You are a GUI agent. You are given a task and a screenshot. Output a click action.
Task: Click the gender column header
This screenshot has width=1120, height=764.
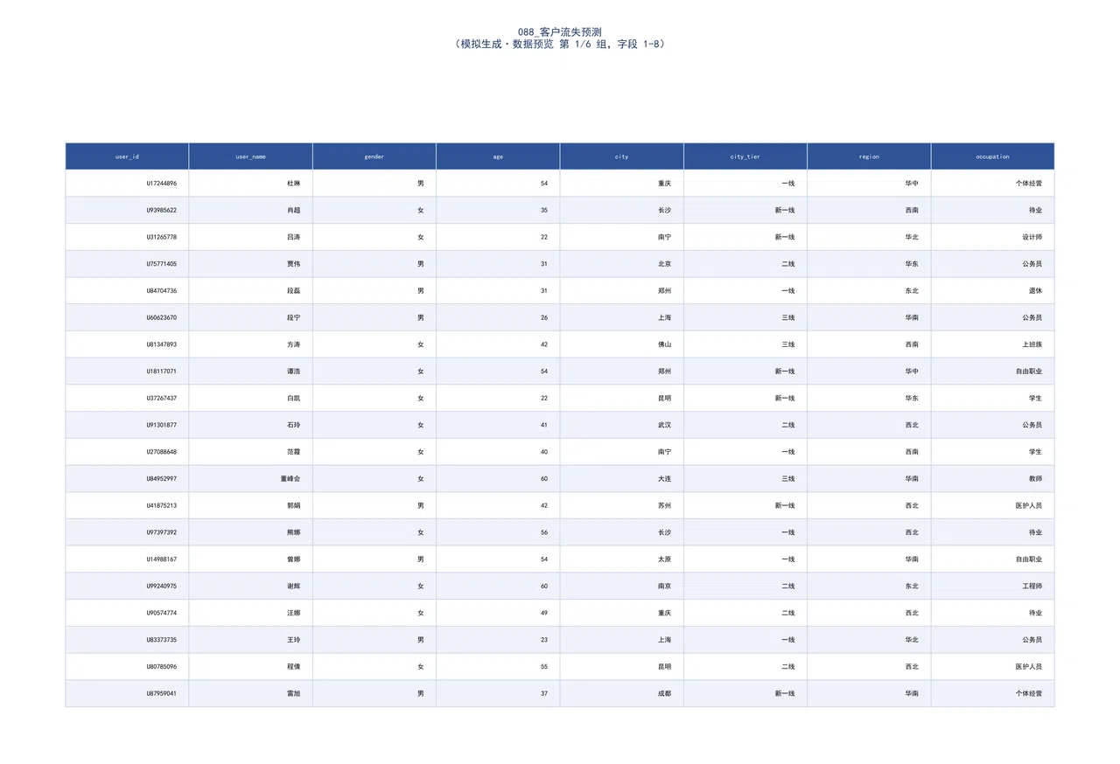pyautogui.click(x=374, y=156)
